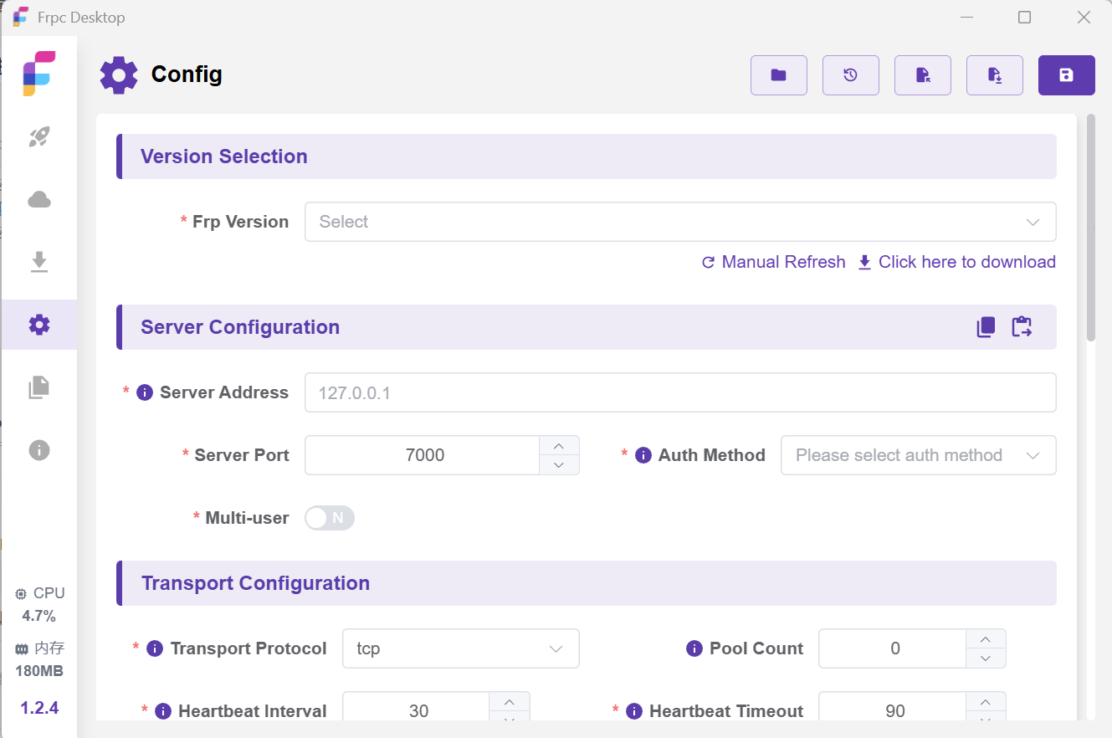Increase Server Port with up arrow
1112x738 pixels.
tap(559, 446)
